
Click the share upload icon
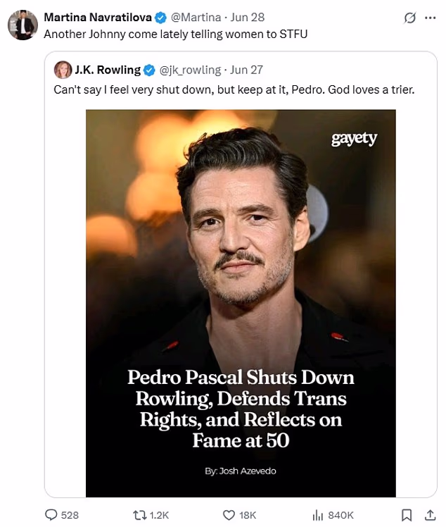pos(430,515)
